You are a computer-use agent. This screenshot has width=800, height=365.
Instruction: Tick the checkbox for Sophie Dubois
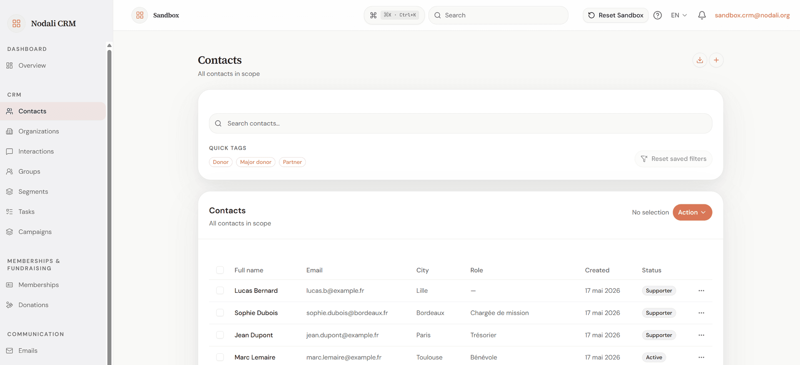click(x=220, y=313)
